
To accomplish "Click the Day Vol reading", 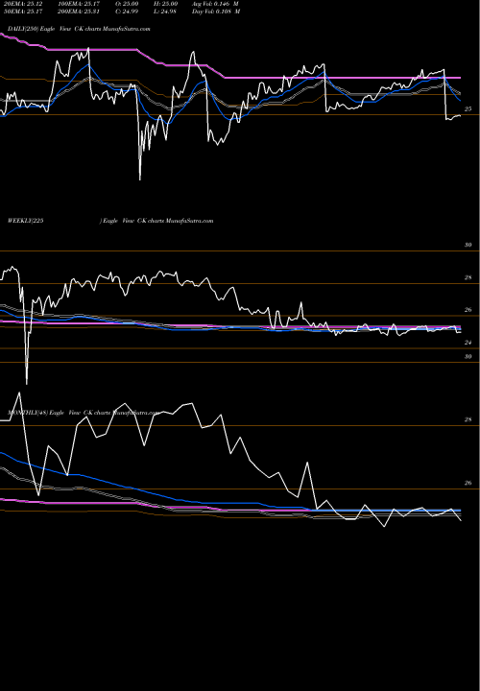I will [x=216, y=11].
